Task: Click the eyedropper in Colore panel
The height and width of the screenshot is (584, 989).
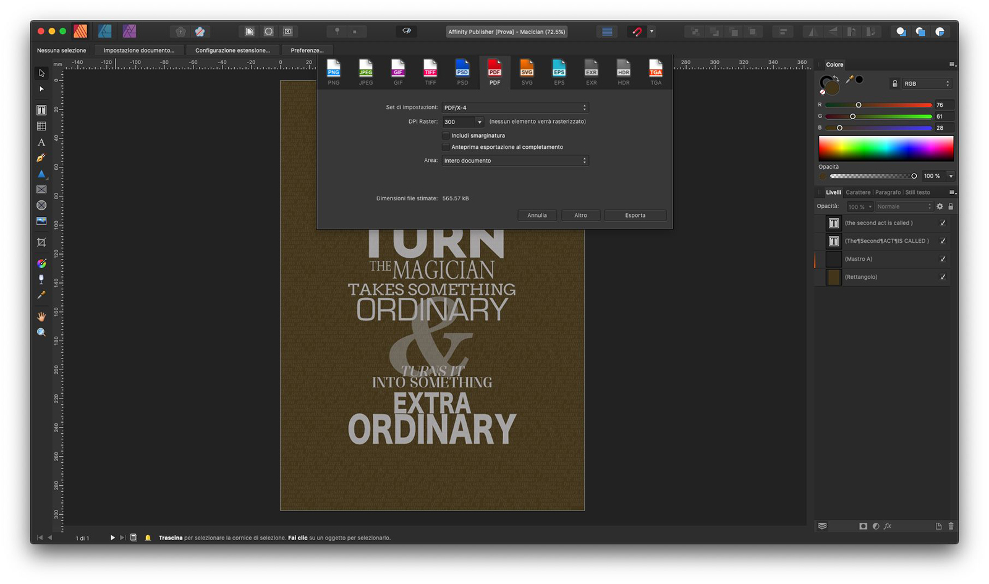Action: click(849, 80)
